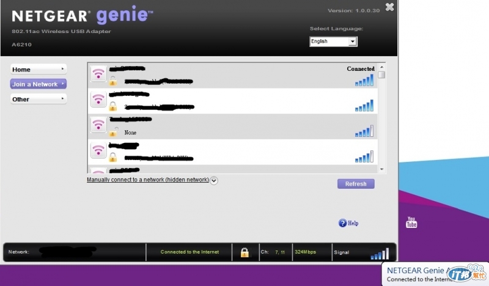Click the signal bars of the Connected network

pyautogui.click(x=364, y=80)
